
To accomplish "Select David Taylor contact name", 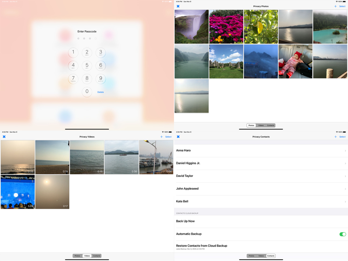I will [184, 176].
